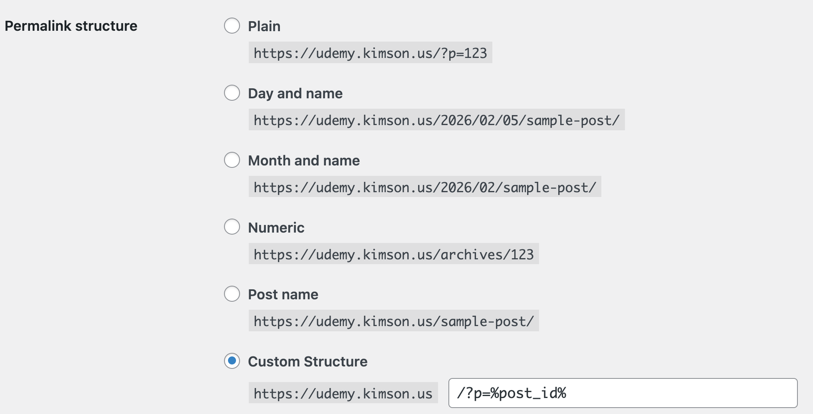Viewport: 813px width, 414px height.
Task: Click the "Plain" option label
Action: click(x=264, y=26)
